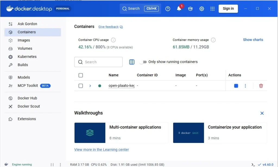Open the terminal icon in status bar

pos(253,165)
